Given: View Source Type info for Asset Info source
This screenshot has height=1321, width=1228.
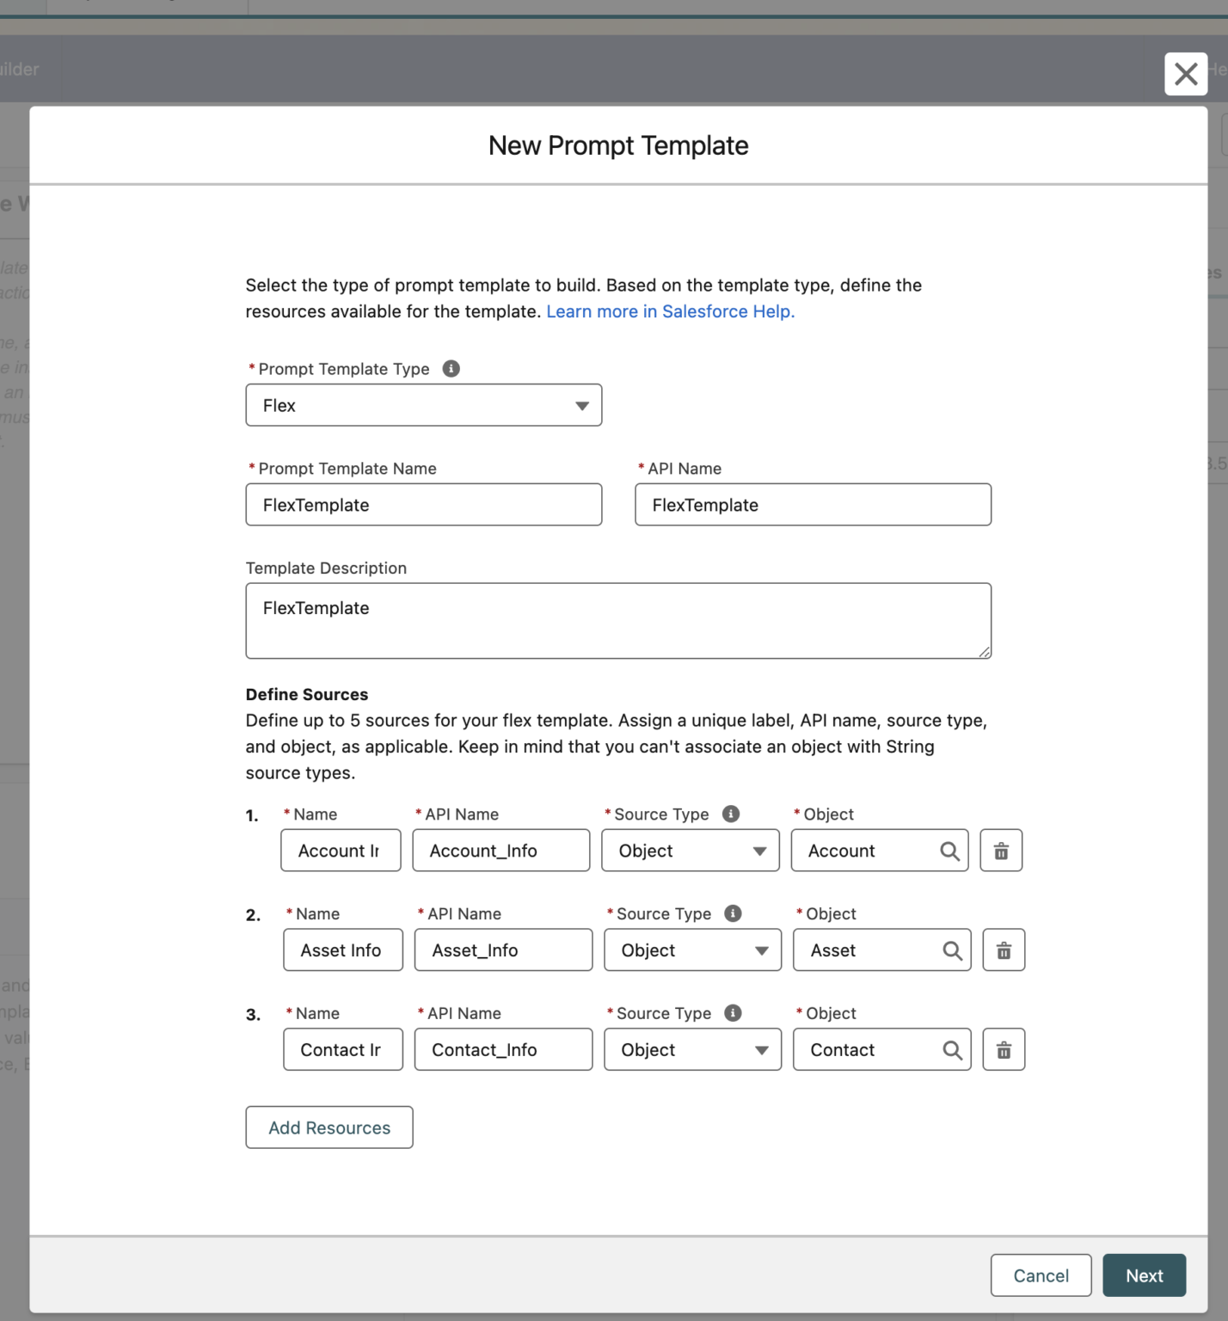Looking at the screenshot, I should tap(734, 913).
